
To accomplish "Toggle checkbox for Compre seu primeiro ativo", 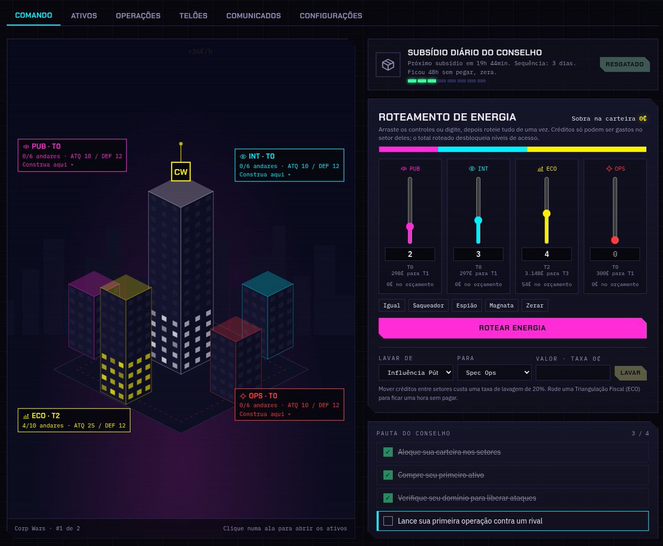I will (388, 475).
